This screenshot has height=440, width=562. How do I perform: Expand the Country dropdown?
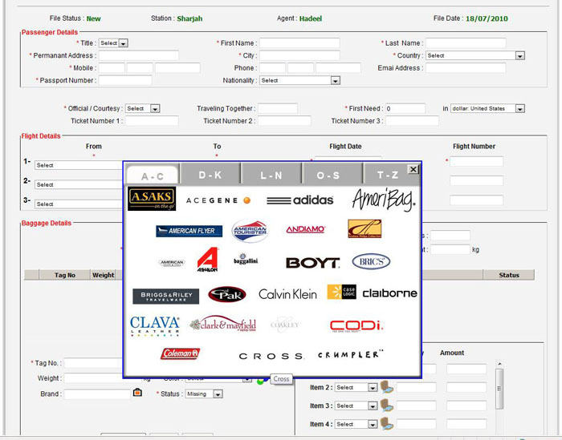(x=474, y=55)
